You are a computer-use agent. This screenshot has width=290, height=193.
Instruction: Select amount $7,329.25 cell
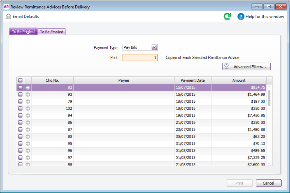(239, 158)
